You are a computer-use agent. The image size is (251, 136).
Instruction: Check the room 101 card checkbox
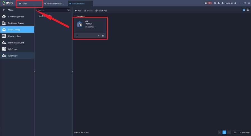click(77, 35)
